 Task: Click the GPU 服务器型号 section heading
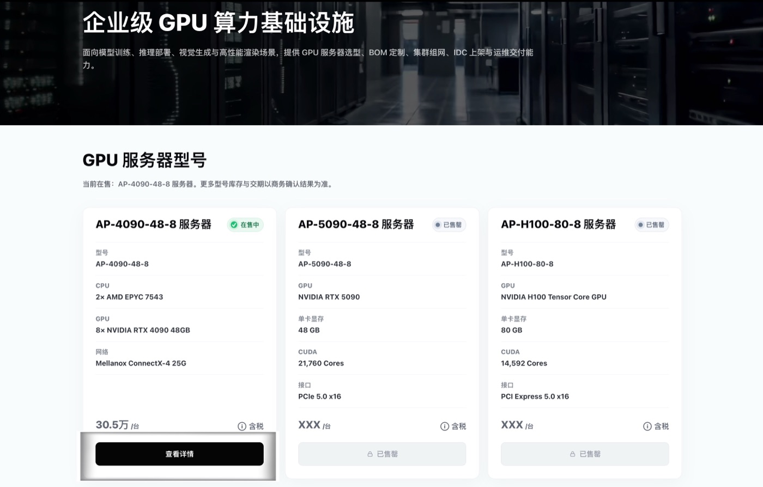(x=144, y=160)
